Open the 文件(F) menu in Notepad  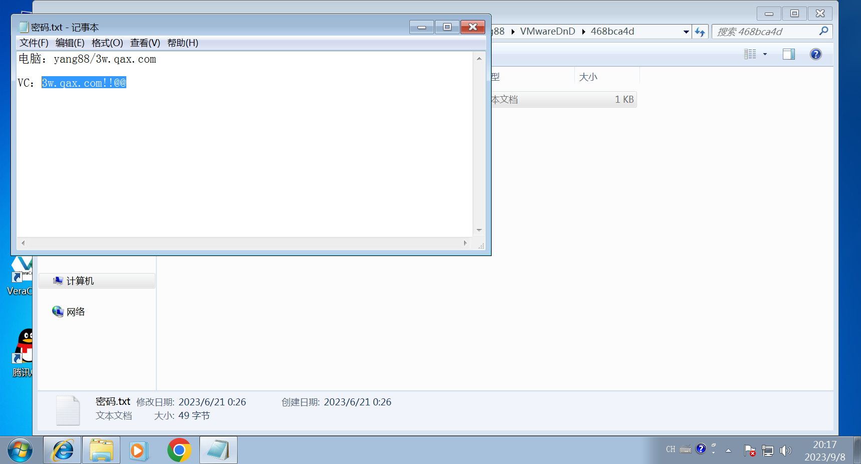(x=34, y=43)
